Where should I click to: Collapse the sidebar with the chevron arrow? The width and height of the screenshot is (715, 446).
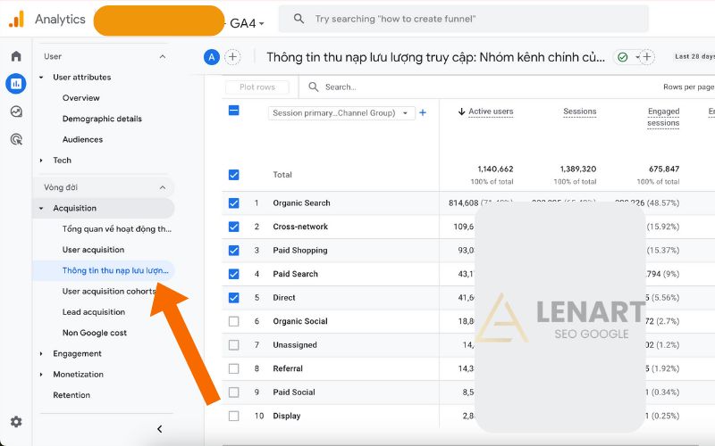coord(160,429)
